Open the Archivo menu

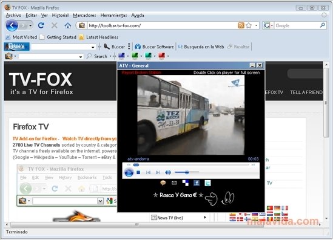pyautogui.click(x=13, y=16)
